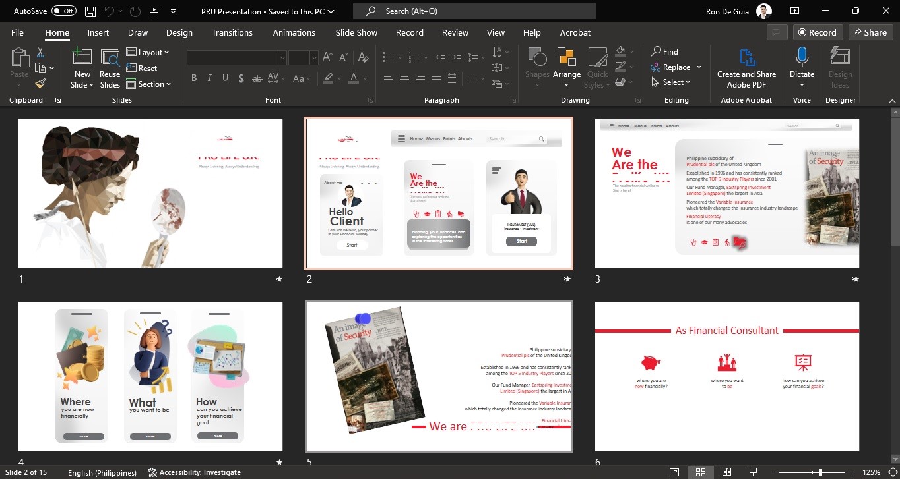Switch to the Insert tab
Image resolution: width=900 pixels, height=479 pixels.
click(98, 32)
